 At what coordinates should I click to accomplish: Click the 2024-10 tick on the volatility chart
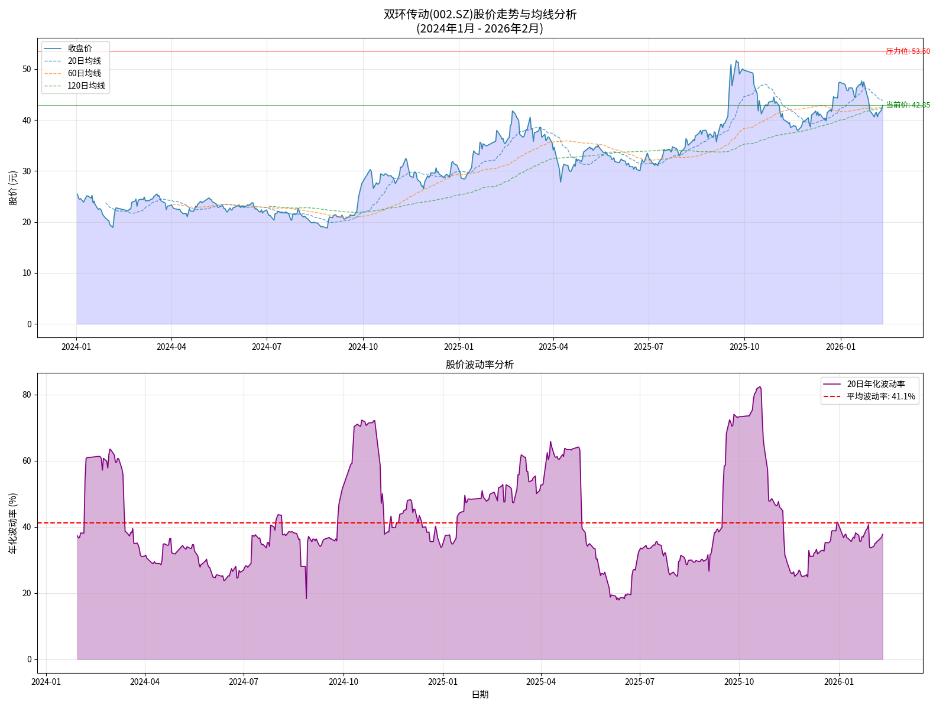point(343,681)
